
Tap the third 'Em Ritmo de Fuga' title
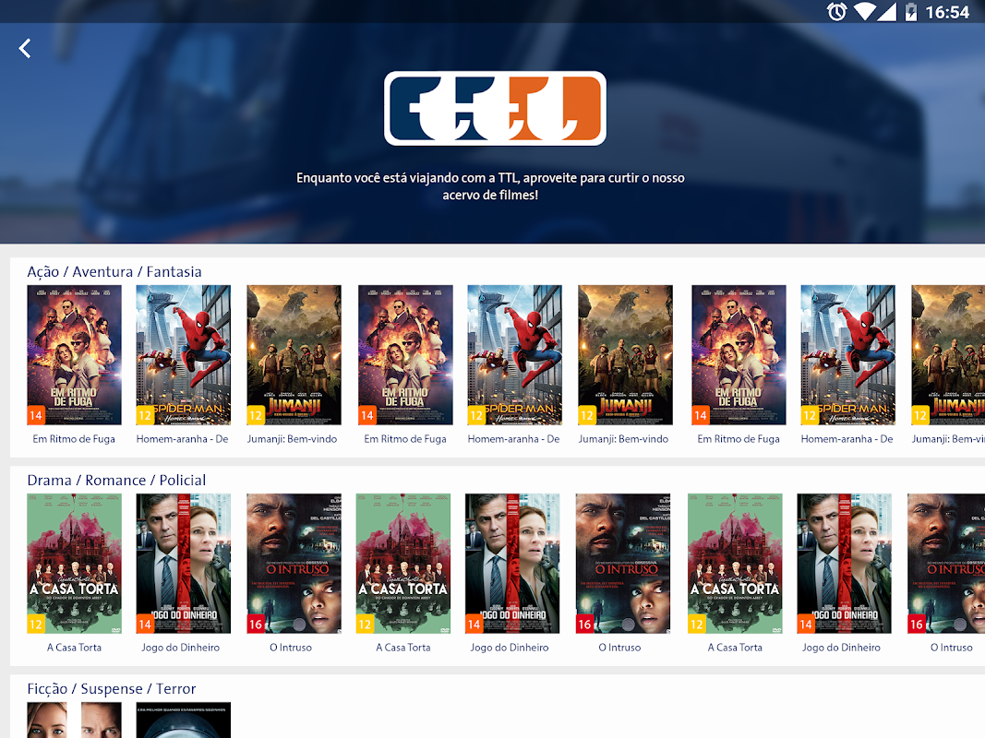[x=739, y=439]
